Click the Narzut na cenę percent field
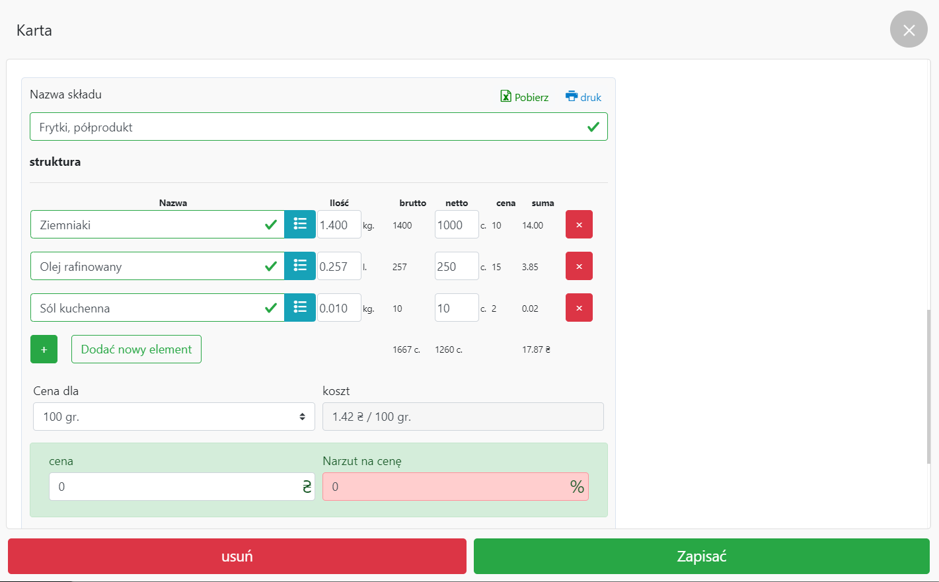Screen dimensions: 939x582 [446, 487]
